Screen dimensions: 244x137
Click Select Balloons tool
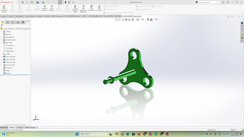point(52,8)
